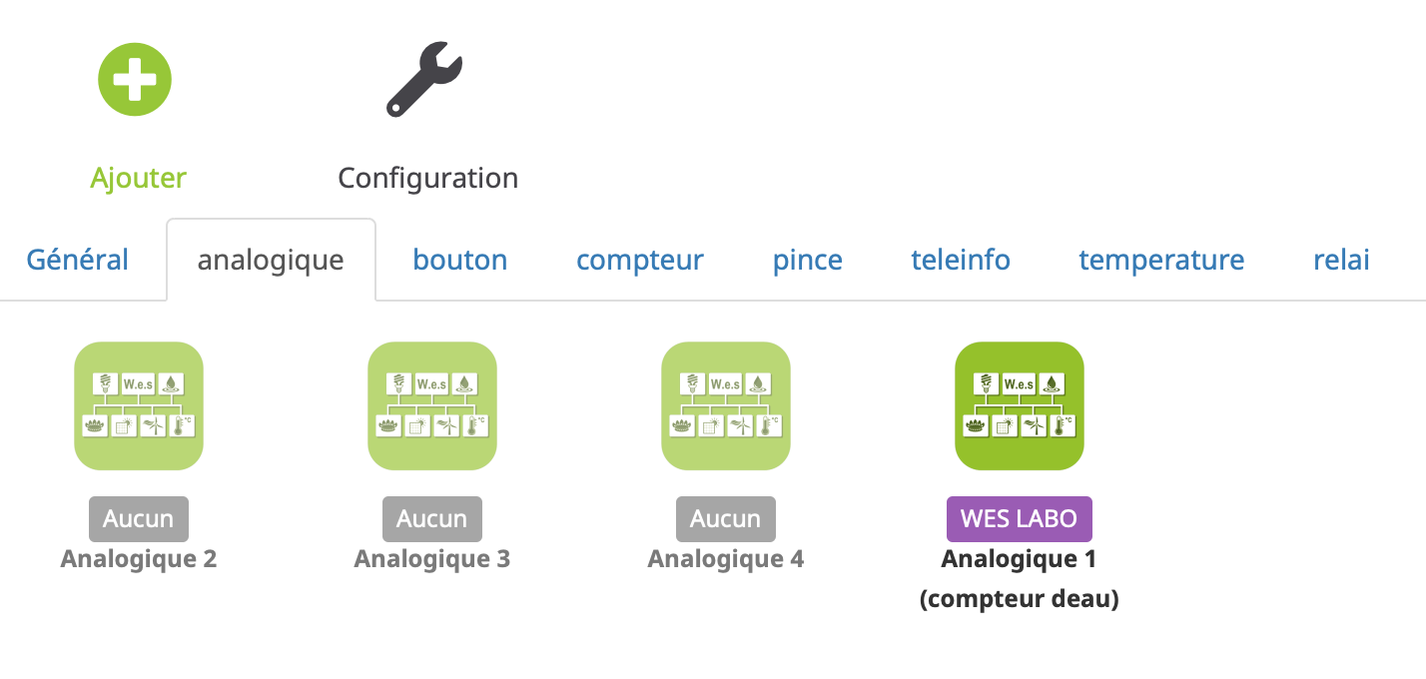This screenshot has width=1426, height=679.
Task: Select the Analogique 3 device icon
Action: pyautogui.click(x=432, y=405)
